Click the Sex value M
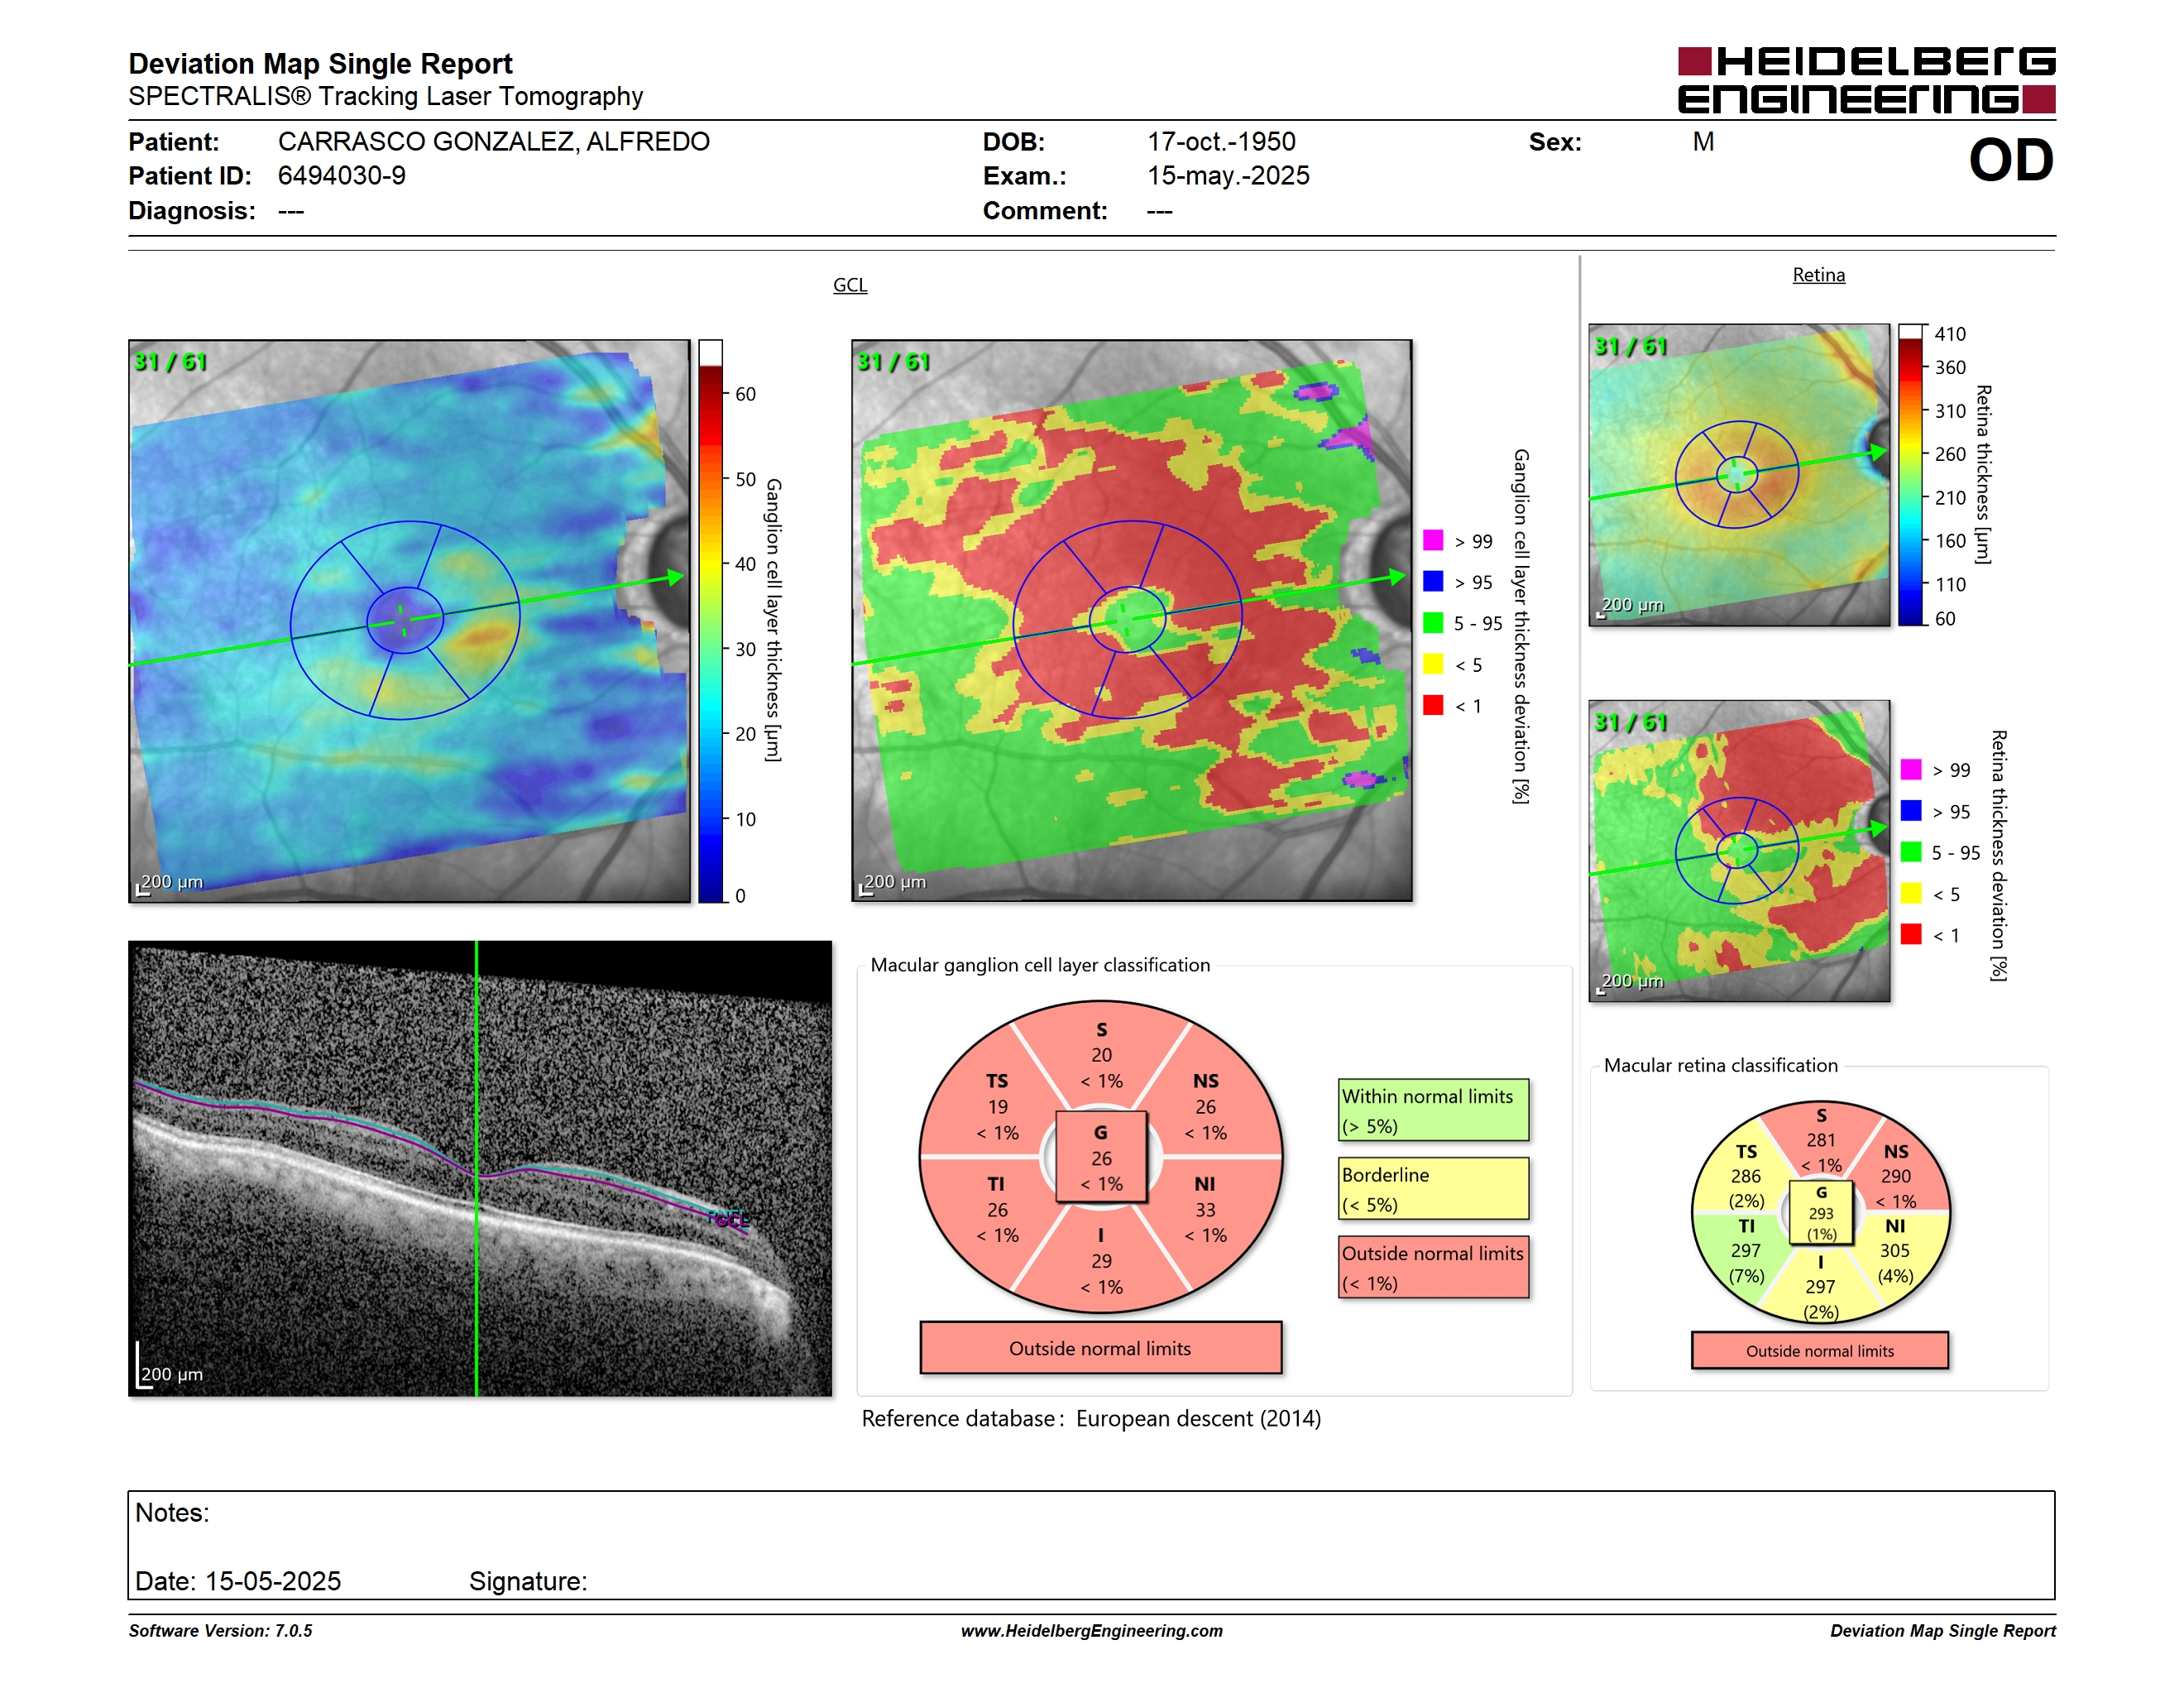Viewport: 2184px width, 1688px height. pos(1703,142)
